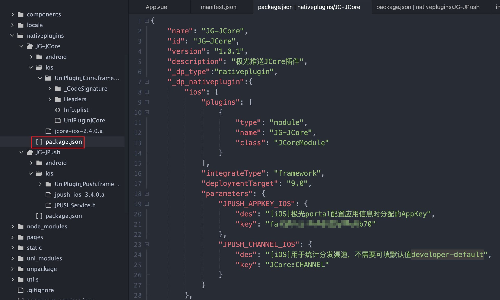The height and width of the screenshot is (300, 500).
Task: Collapse the JG-JPush folder chevron
Action: pos(22,152)
